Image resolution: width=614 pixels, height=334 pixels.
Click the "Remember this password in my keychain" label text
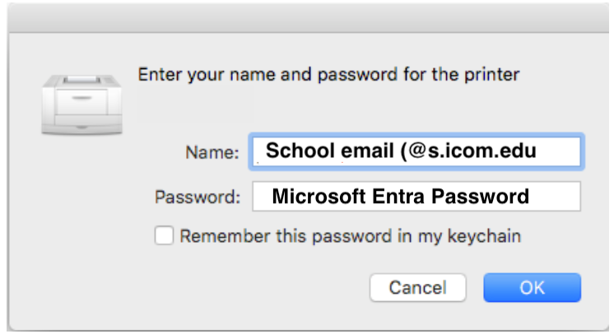(x=351, y=236)
